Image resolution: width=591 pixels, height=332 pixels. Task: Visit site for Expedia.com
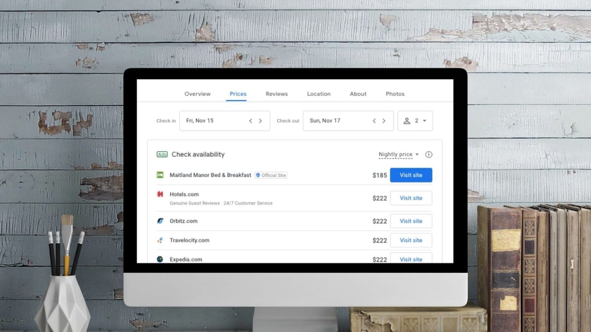tap(411, 258)
